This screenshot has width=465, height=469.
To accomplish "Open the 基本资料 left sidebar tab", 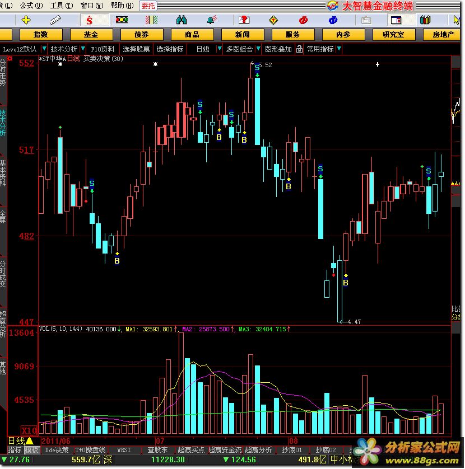I will [3, 173].
